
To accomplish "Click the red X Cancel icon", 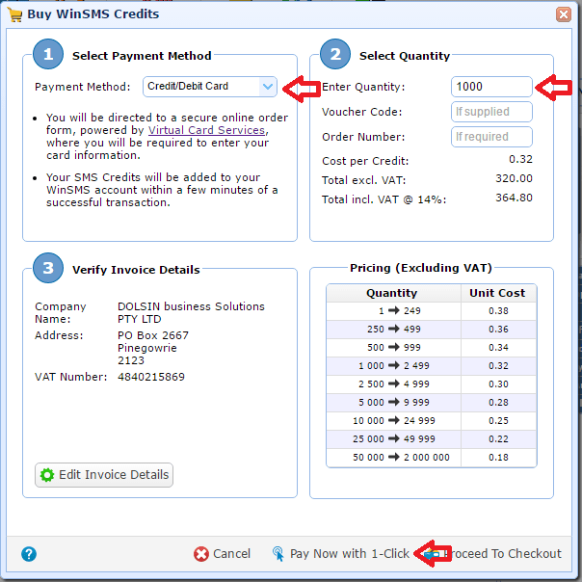I will point(201,554).
